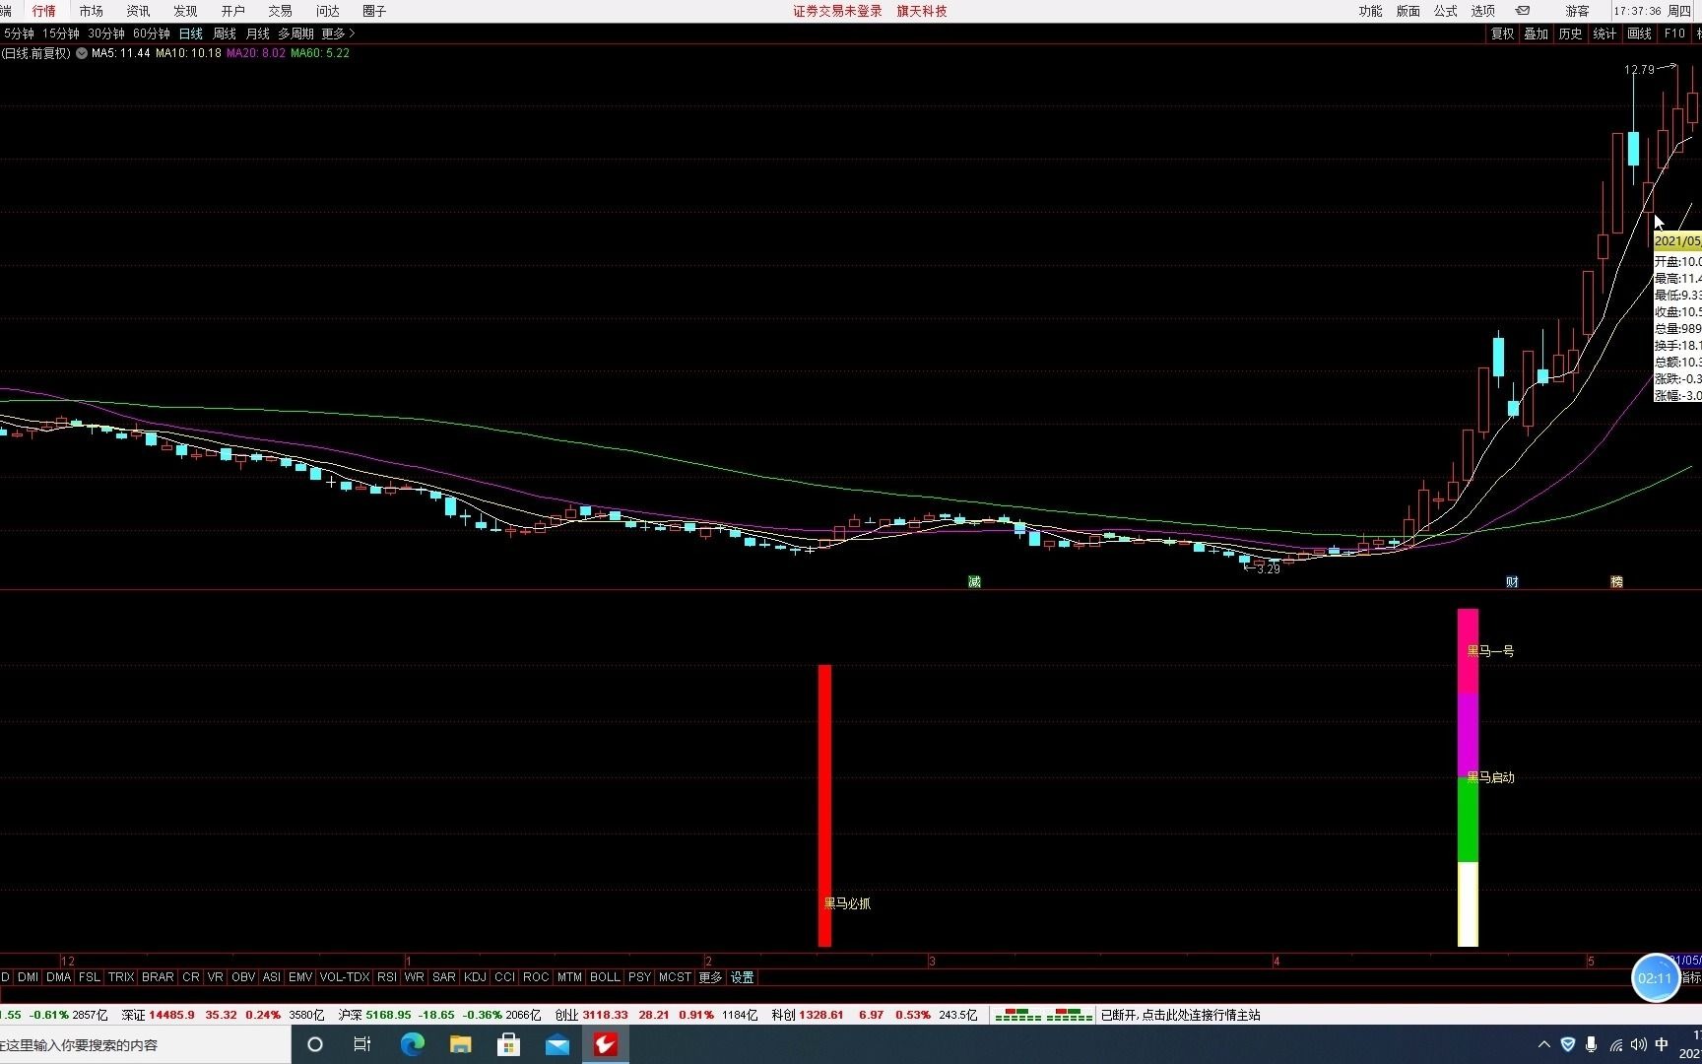Click the microphone tray icon
1702x1064 pixels.
[x=1591, y=1044]
